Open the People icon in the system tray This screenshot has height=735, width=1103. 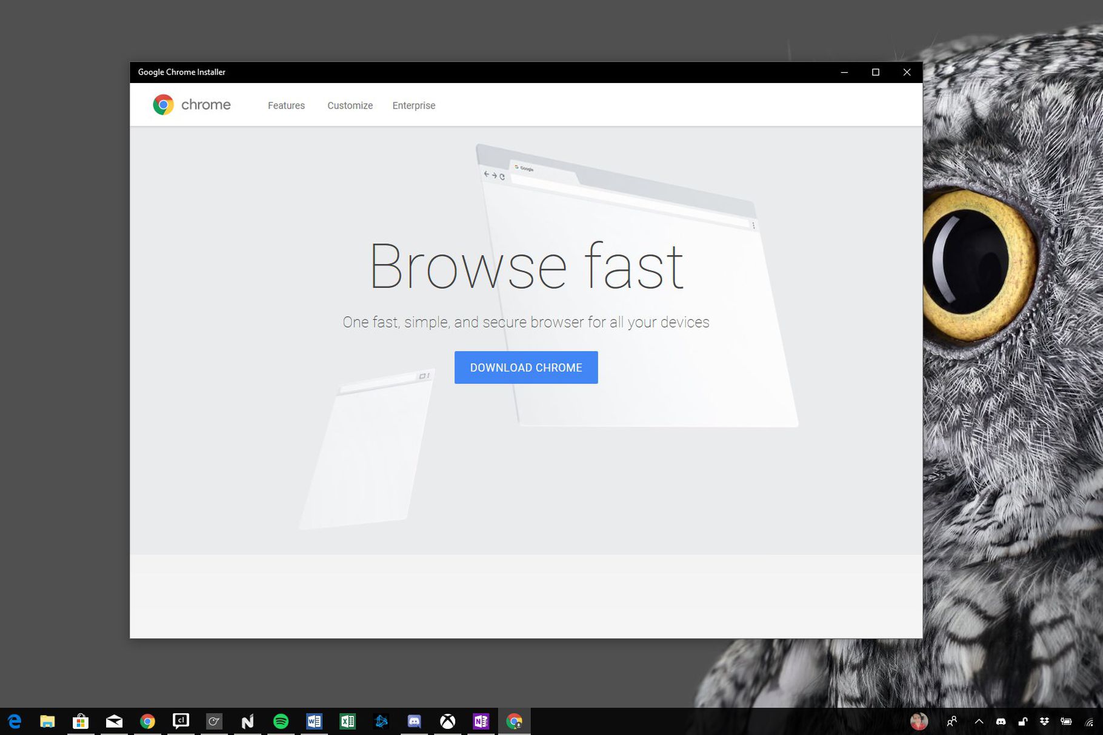(x=952, y=721)
